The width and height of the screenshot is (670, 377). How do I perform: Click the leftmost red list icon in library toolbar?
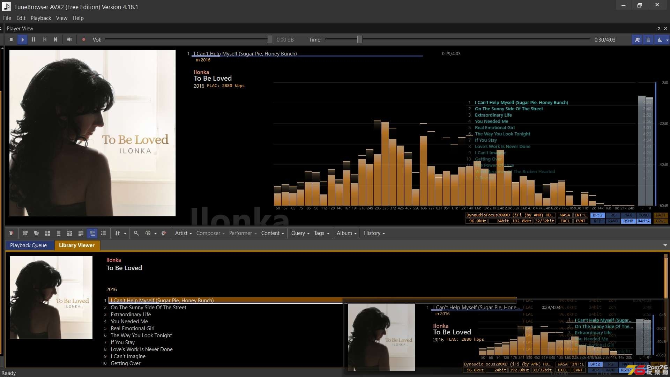coord(11,233)
